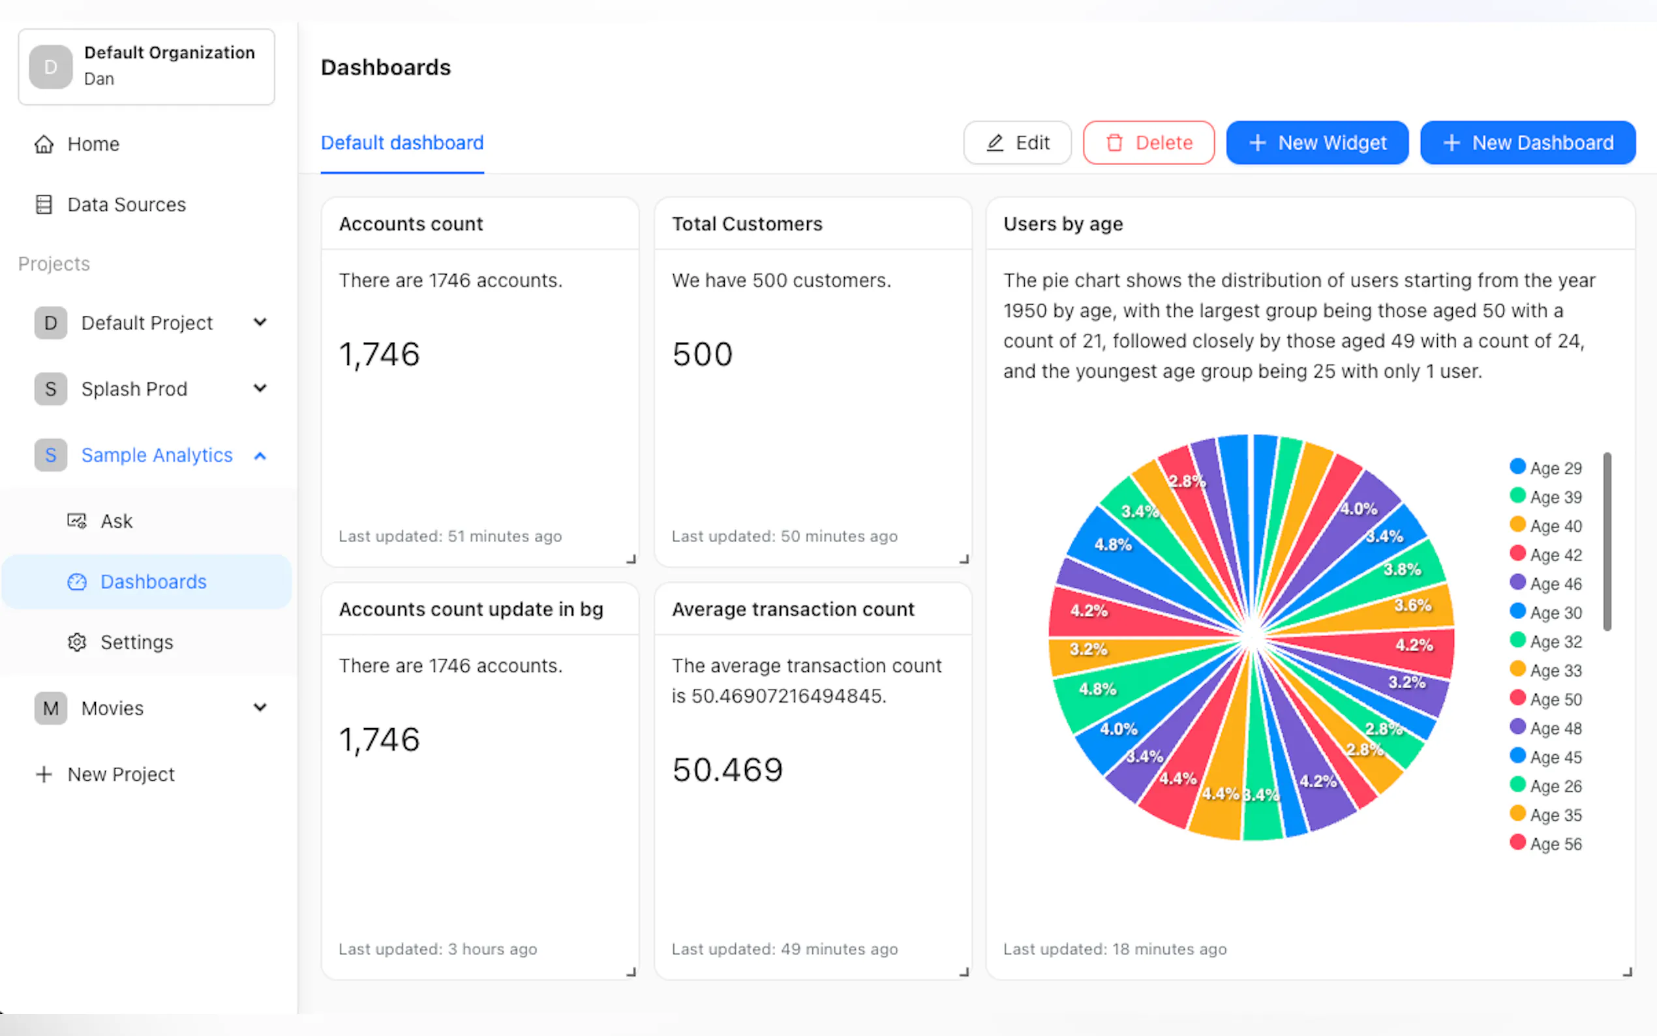
Task: Hide Age 56 series via legend
Action: coord(1545,844)
